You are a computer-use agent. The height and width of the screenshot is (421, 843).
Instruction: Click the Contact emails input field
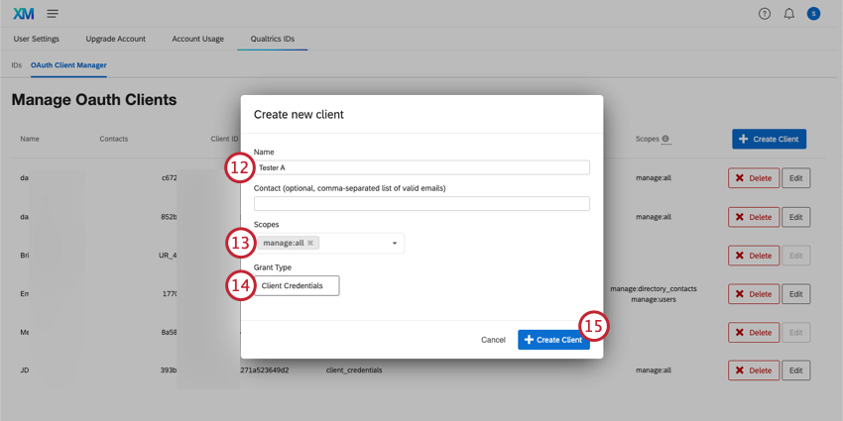pos(421,203)
